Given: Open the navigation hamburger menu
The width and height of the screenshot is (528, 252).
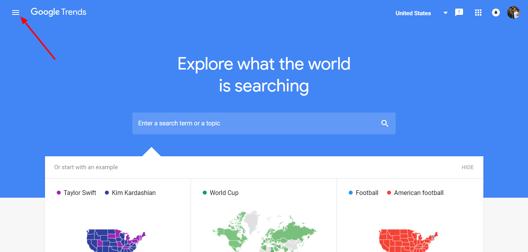Looking at the screenshot, I should pos(16,12).
